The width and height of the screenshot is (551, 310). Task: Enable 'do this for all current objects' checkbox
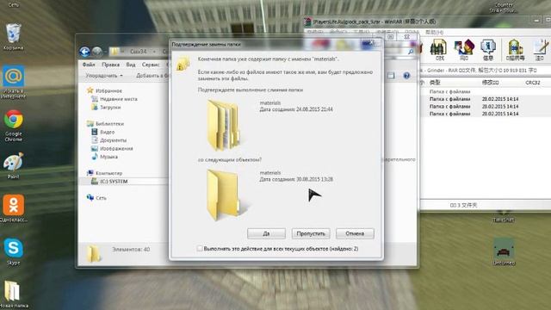200,249
